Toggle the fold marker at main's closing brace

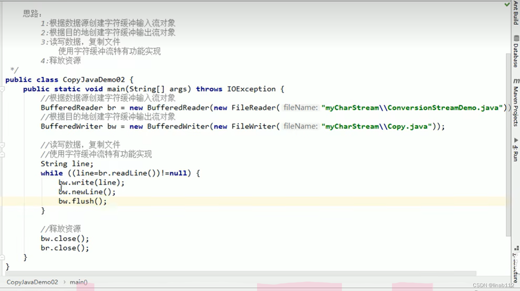click(2, 258)
